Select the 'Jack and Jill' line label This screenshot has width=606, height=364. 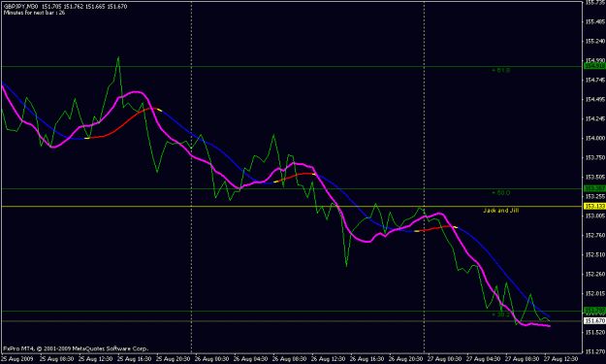pos(501,211)
